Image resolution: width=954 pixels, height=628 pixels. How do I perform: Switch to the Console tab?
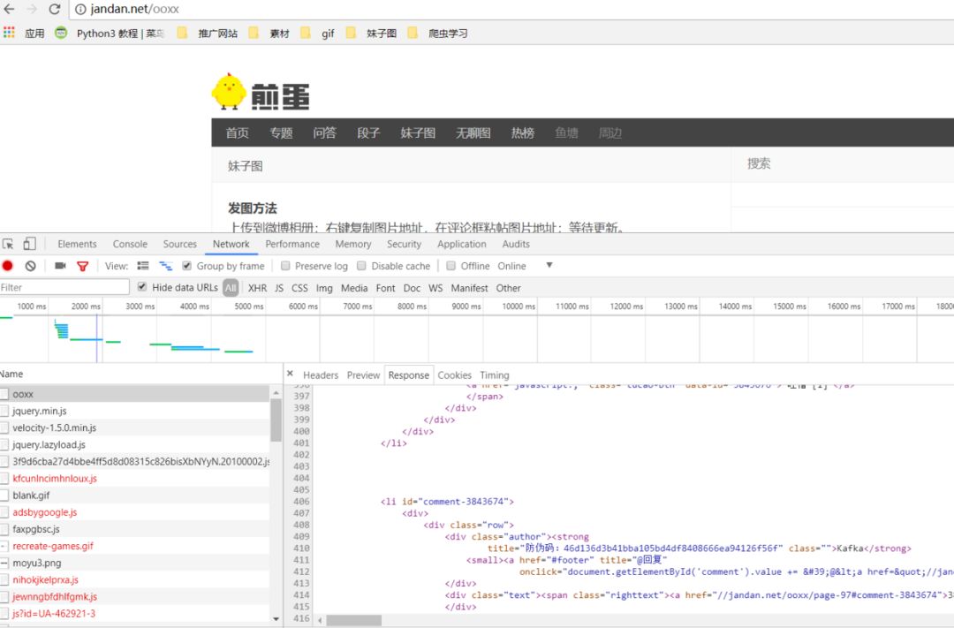coord(130,244)
